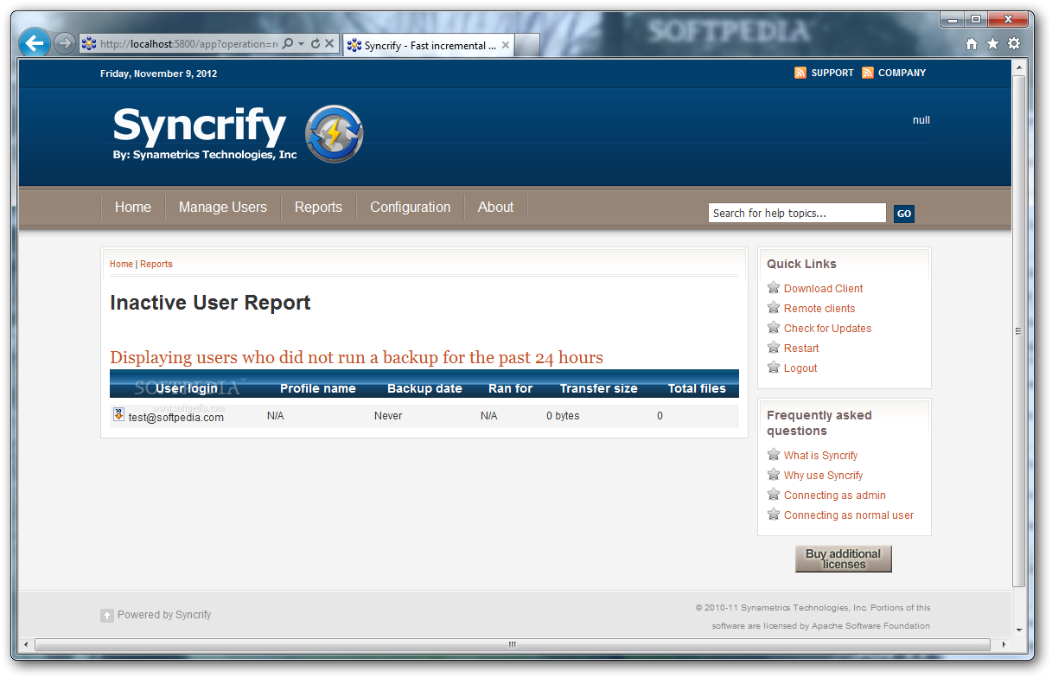Click the Never backup date cell
Image resolution: width=1052 pixels, height=678 pixels.
pos(388,416)
